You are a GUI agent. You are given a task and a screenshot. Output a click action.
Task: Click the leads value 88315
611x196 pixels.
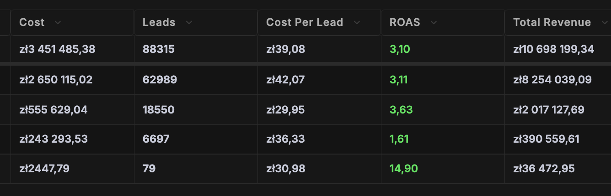(159, 49)
